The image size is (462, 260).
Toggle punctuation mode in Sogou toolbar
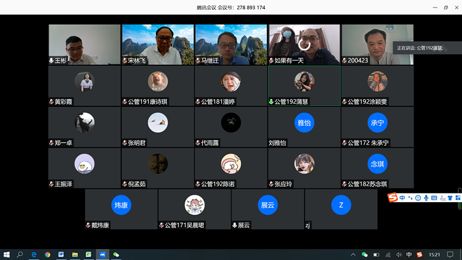point(411,198)
